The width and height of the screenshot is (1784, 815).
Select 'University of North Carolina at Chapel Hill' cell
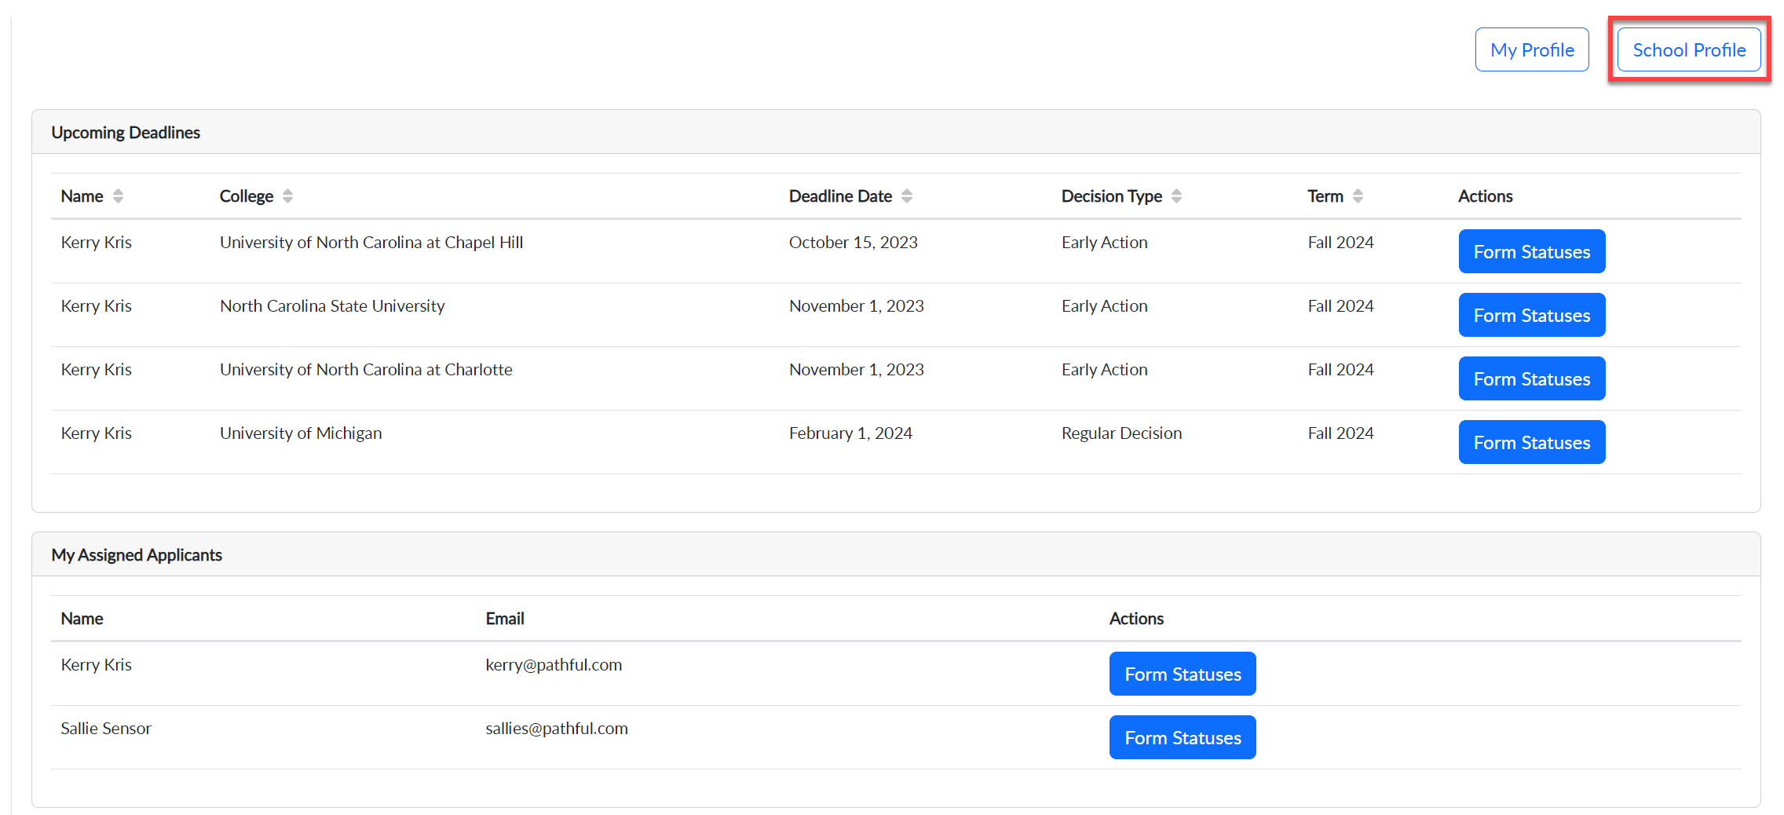pos(371,243)
